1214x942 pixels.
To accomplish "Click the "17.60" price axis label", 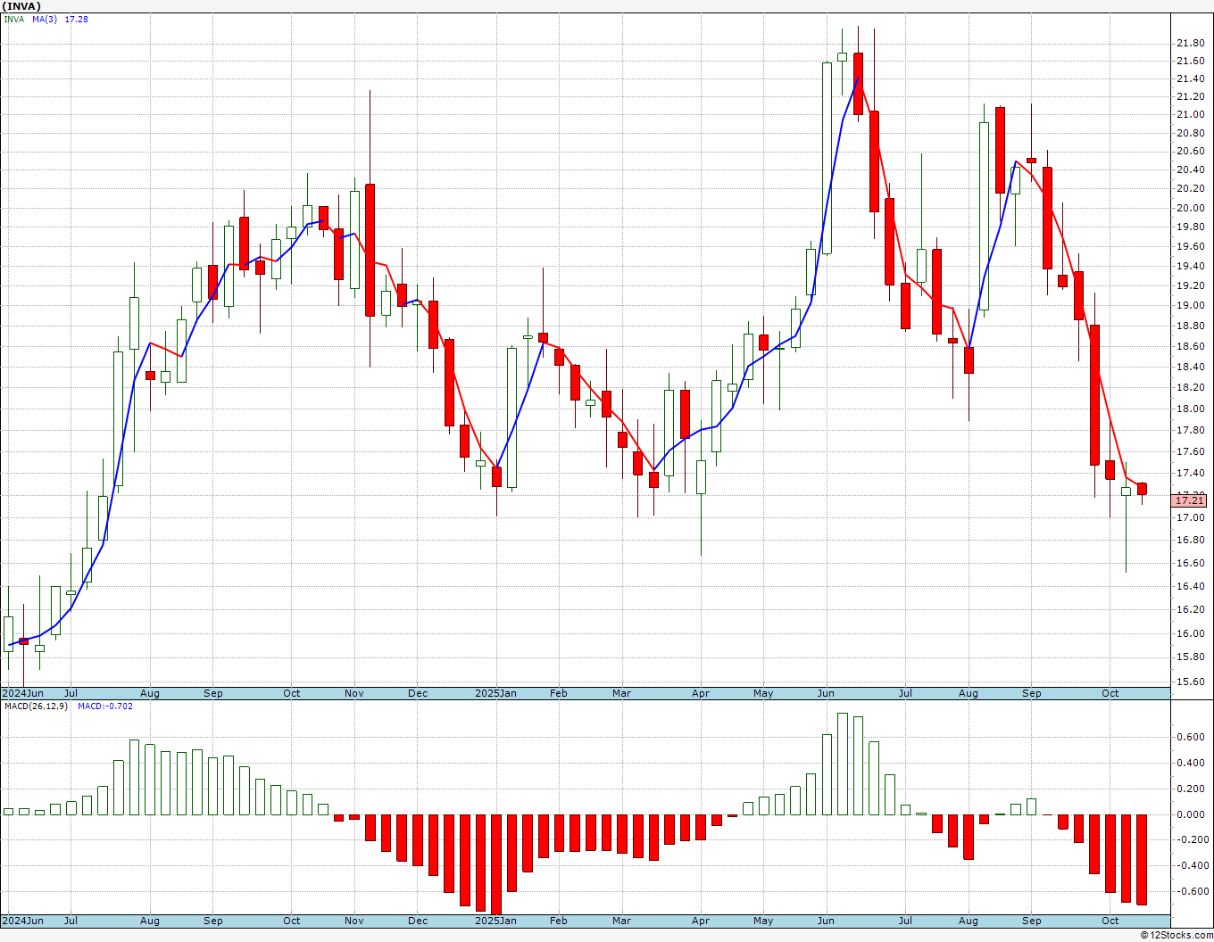I will pos(1190,452).
